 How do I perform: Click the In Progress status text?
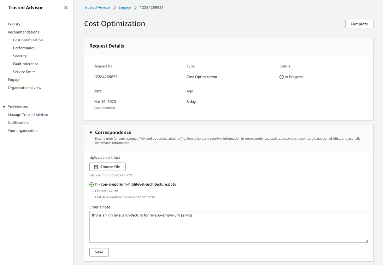pyautogui.click(x=294, y=77)
